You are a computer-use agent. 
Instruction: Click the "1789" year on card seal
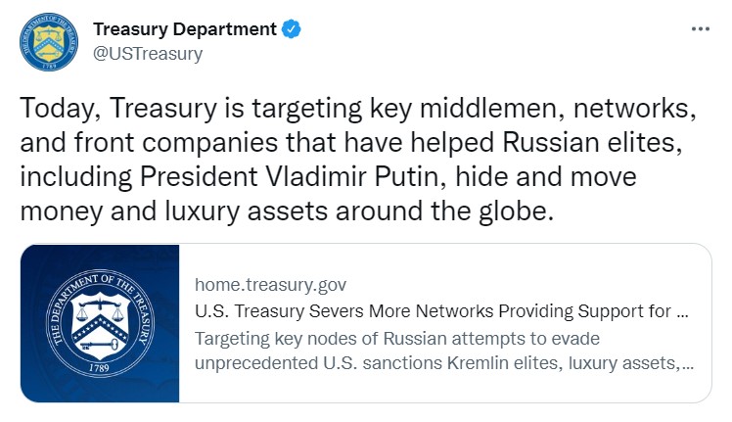[99, 368]
